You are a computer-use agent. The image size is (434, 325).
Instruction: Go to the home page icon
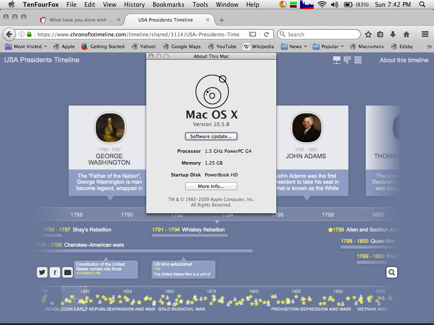406,34
